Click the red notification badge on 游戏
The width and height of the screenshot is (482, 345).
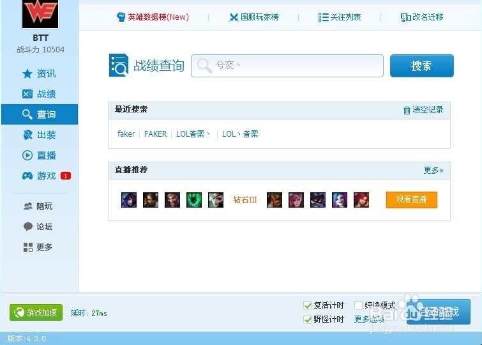click(x=66, y=176)
